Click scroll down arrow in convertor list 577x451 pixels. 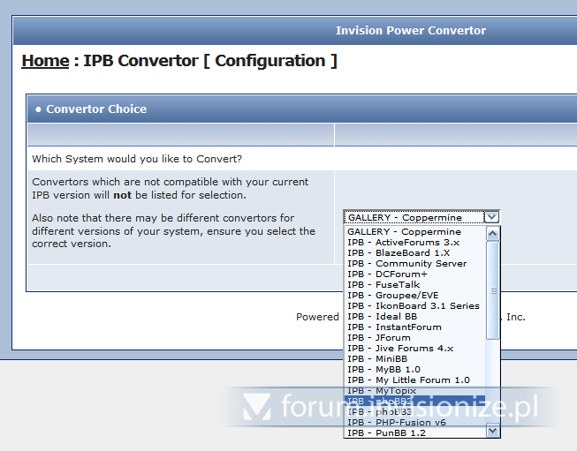(x=493, y=431)
